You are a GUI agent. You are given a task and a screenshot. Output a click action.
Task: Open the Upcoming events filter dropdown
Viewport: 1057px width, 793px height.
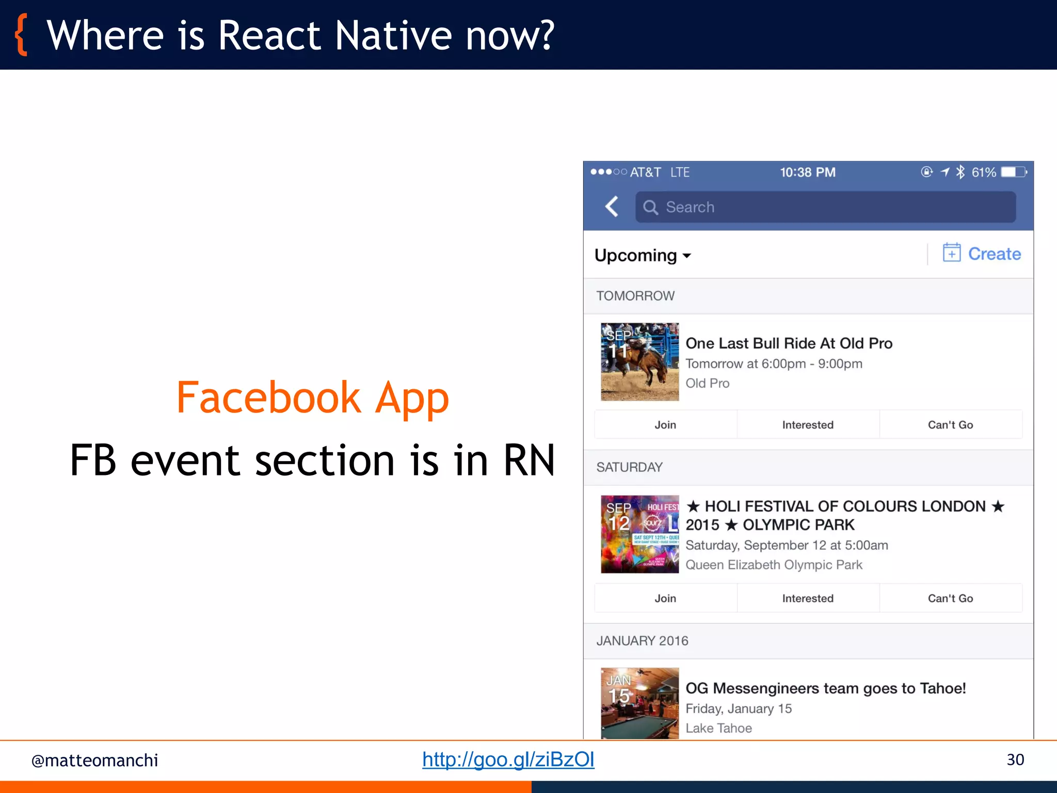pos(643,255)
